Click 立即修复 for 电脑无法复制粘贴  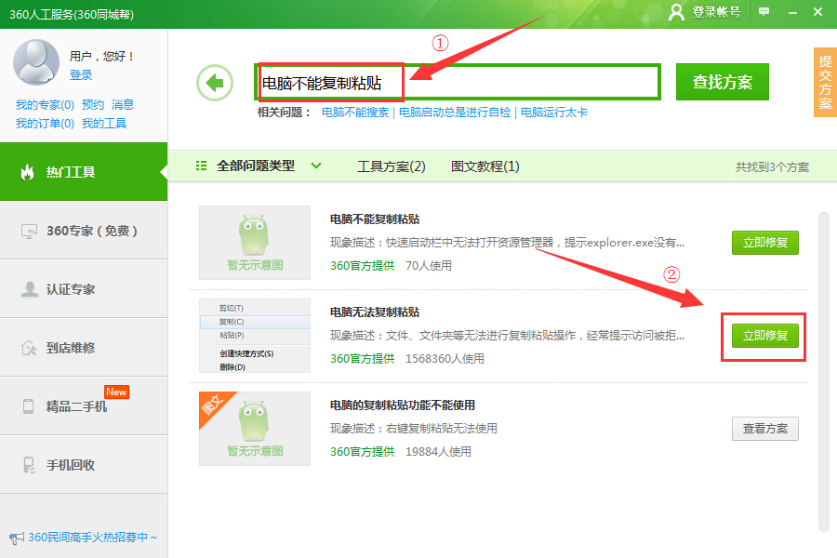(x=764, y=336)
